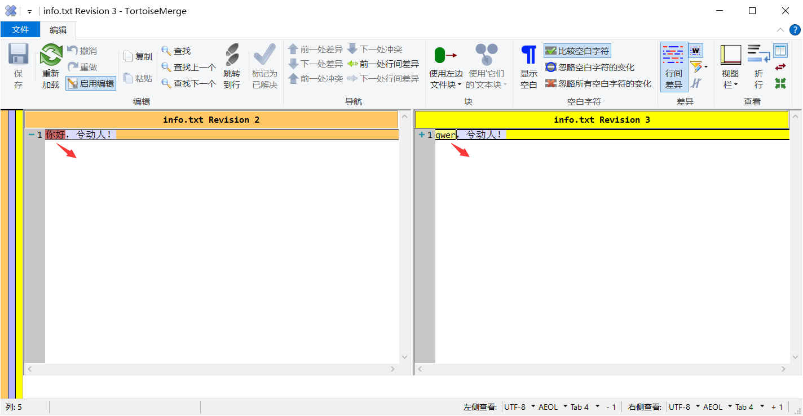
Task: Click the disabled strikethrough edit marker icon
Action: coord(696,83)
